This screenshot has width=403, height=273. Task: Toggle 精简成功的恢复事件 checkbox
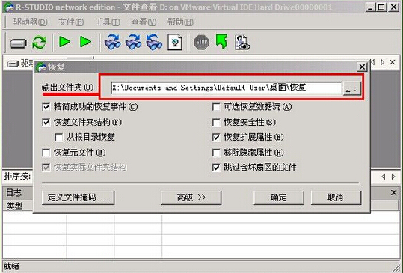(x=46, y=107)
